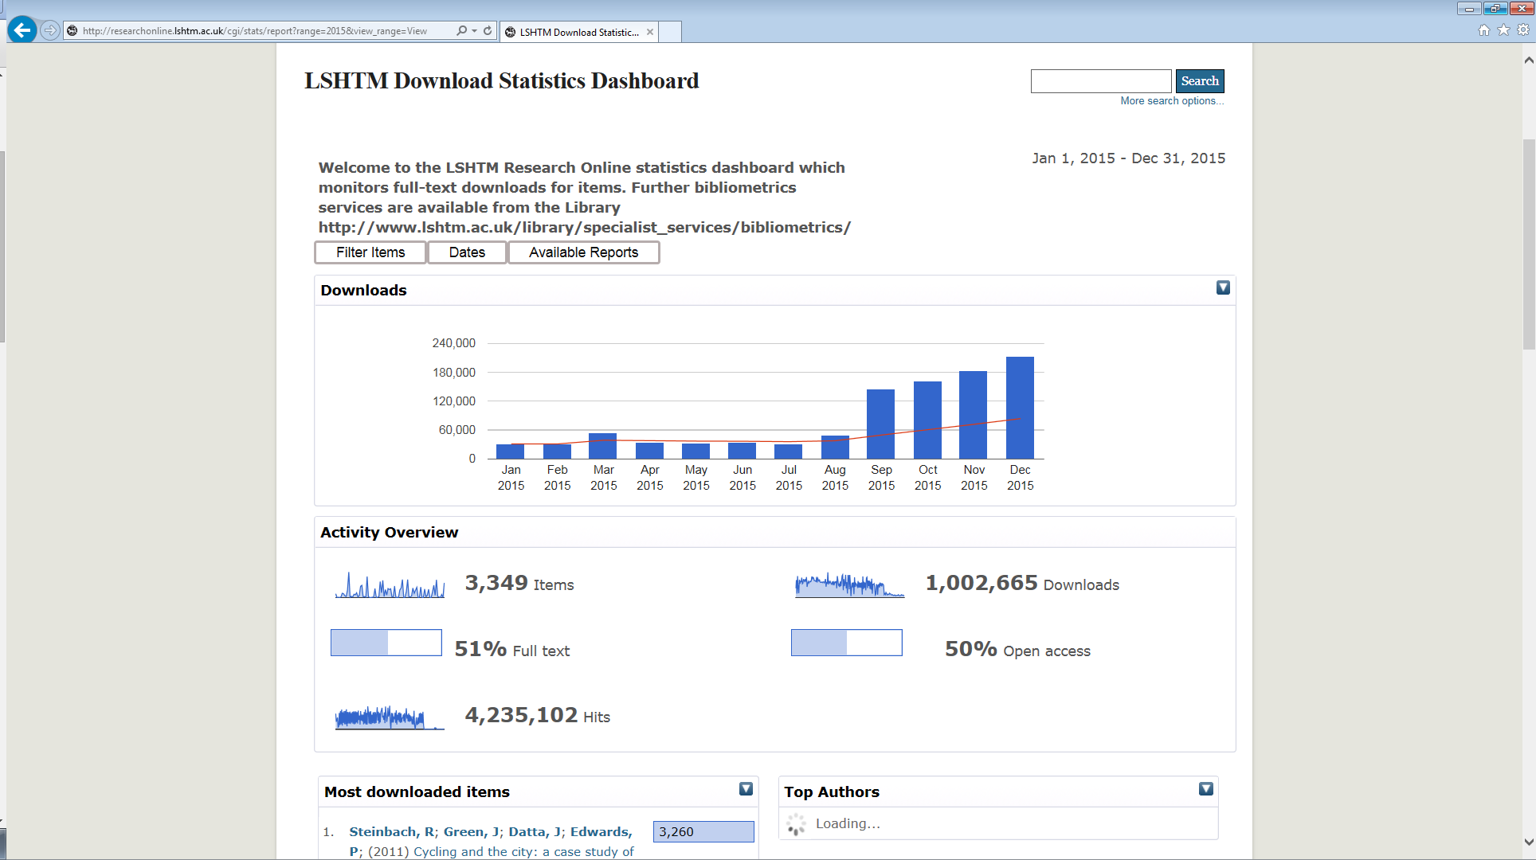
Task: Follow the More search options link
Action: (x=1171, y=101)
